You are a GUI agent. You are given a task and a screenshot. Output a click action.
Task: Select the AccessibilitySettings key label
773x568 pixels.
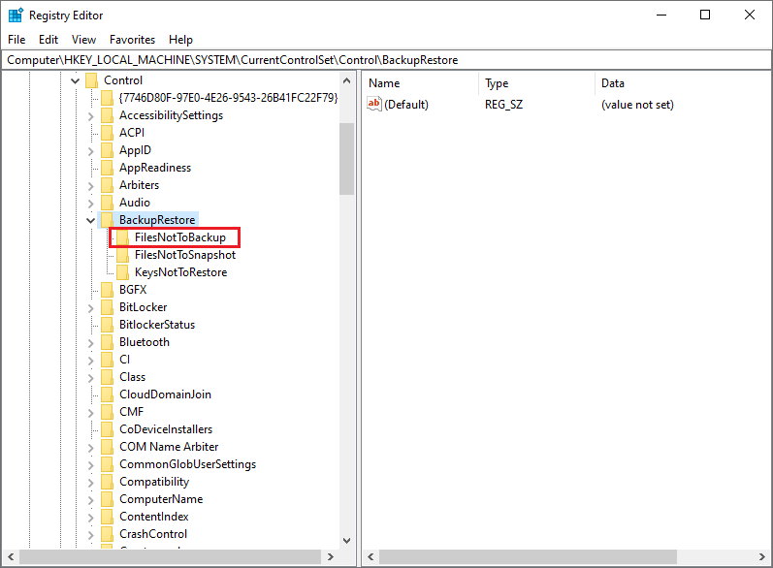[171, 115]
